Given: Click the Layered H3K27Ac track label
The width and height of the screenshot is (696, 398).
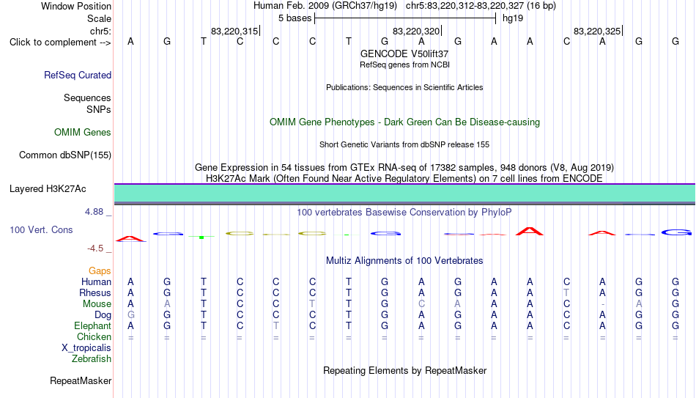Looking at the screenshot, I should (48, 189).
